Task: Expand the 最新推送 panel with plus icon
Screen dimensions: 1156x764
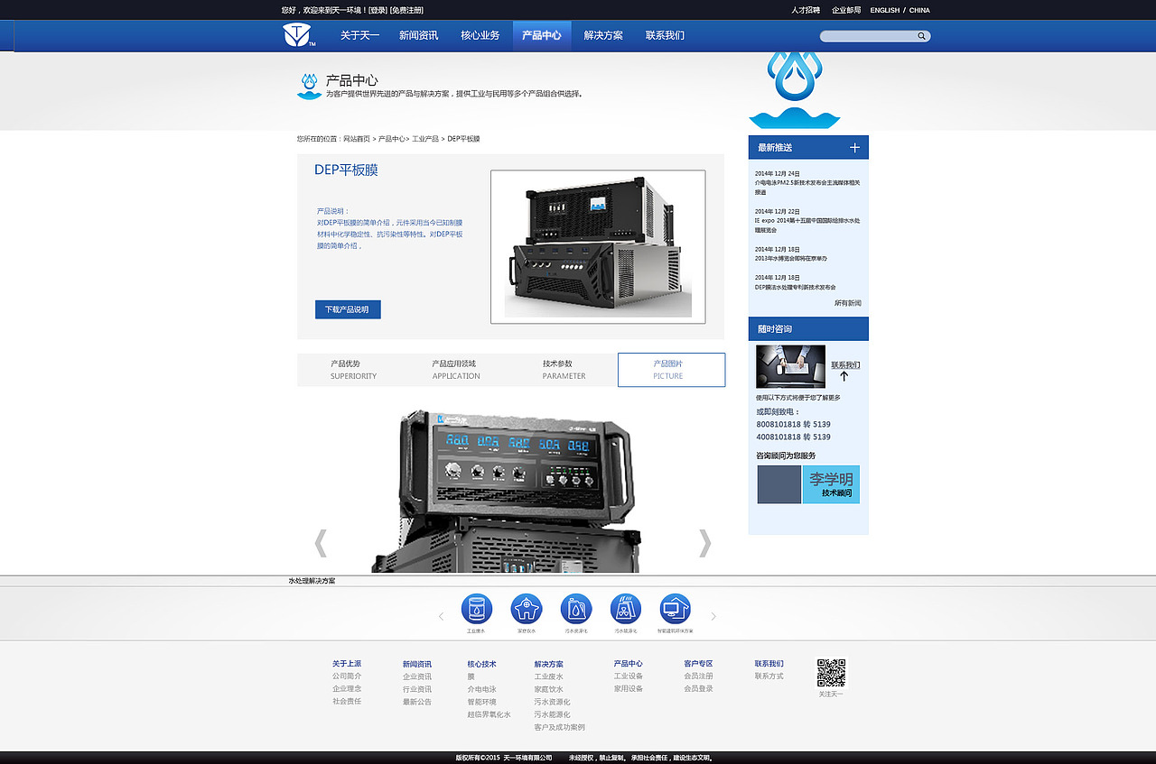Action: pos(854,147)
